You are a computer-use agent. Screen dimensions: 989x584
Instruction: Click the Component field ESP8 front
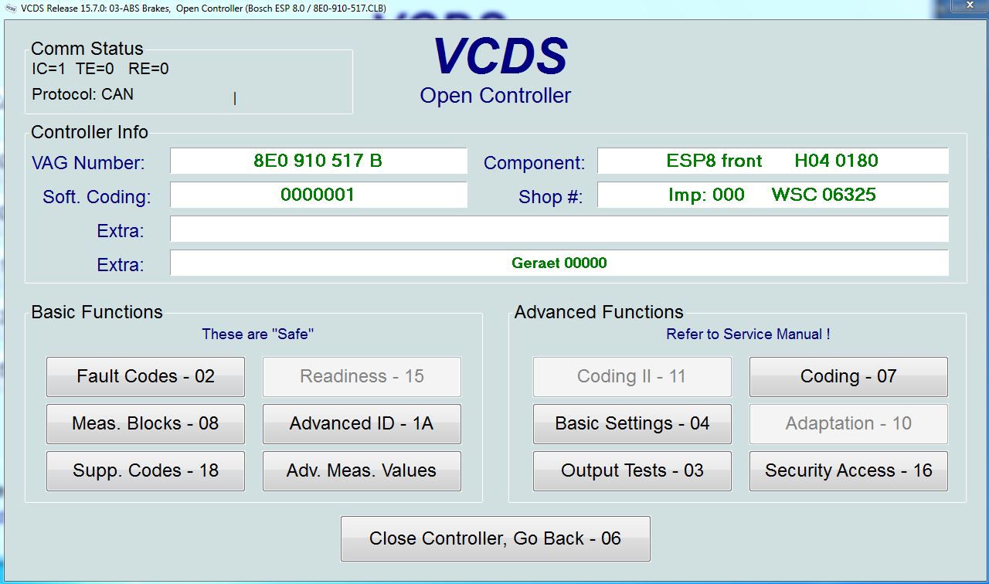[x=773, y=161]
